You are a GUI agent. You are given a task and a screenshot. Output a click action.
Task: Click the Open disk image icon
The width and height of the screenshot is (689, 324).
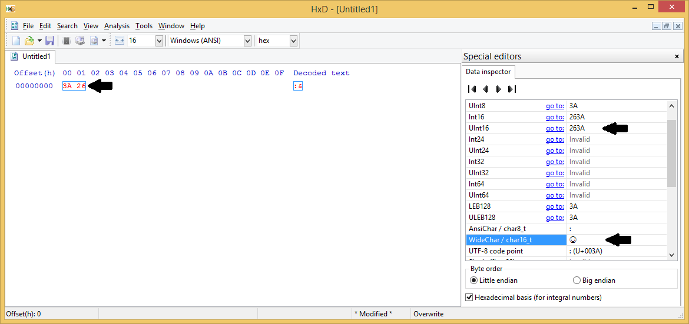coord(94,41)
